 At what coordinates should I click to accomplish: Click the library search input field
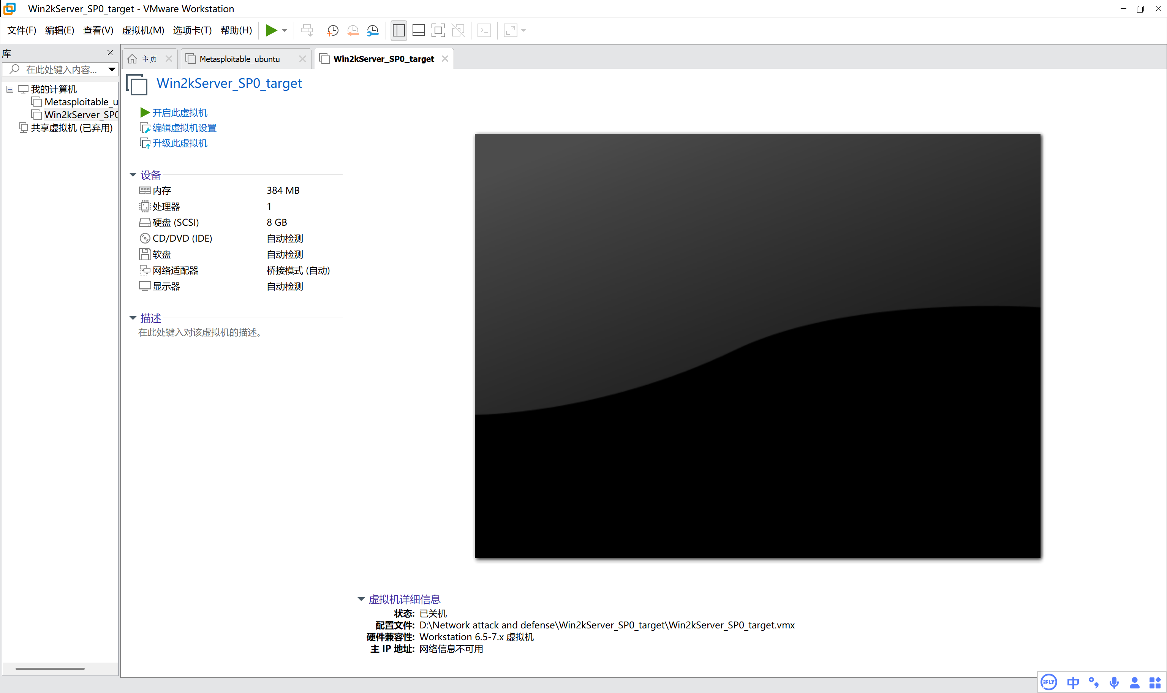click(61, 70)
